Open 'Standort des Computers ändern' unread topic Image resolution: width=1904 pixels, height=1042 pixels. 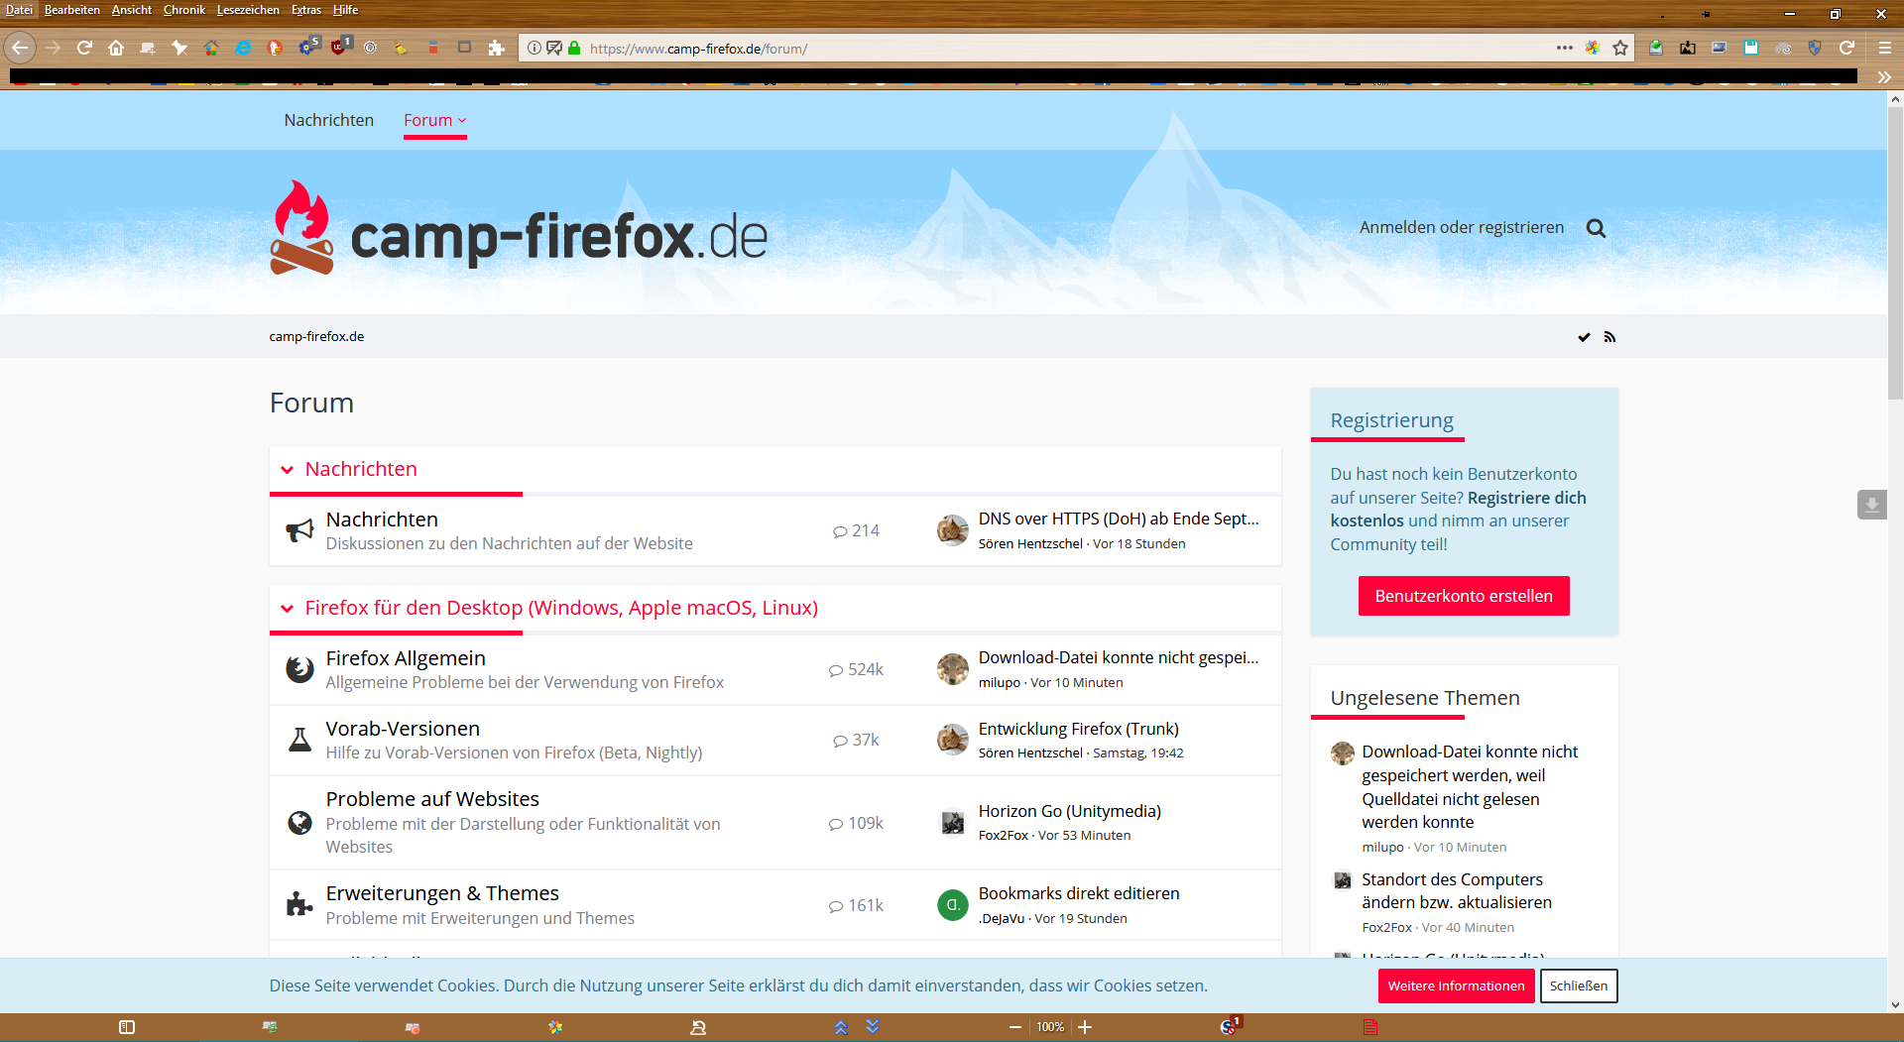point(1457,890)
